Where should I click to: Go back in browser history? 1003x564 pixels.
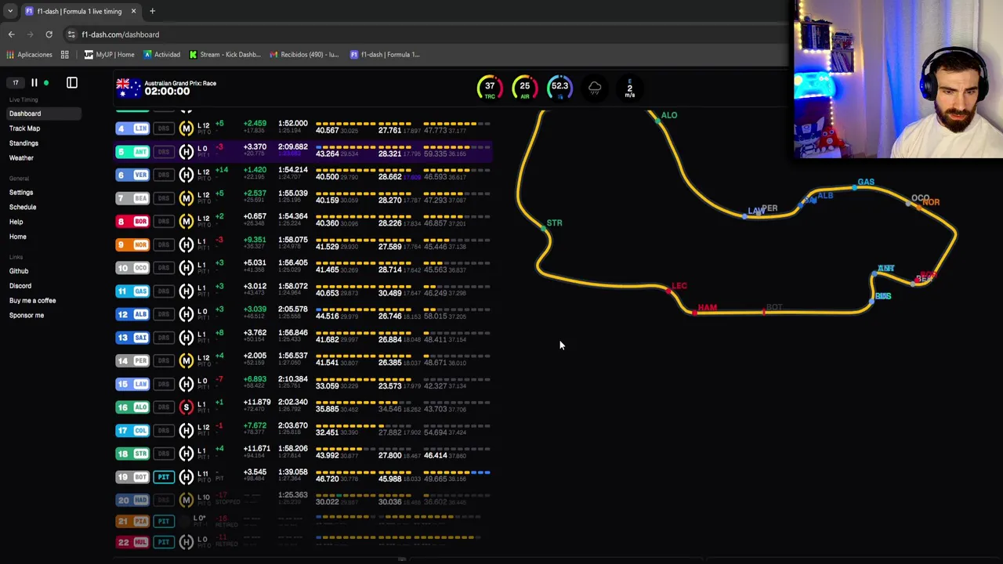(x=11, y=34)
